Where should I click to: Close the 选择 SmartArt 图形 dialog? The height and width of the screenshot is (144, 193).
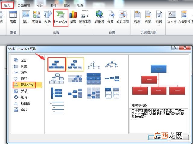click(x=185, y=48)
